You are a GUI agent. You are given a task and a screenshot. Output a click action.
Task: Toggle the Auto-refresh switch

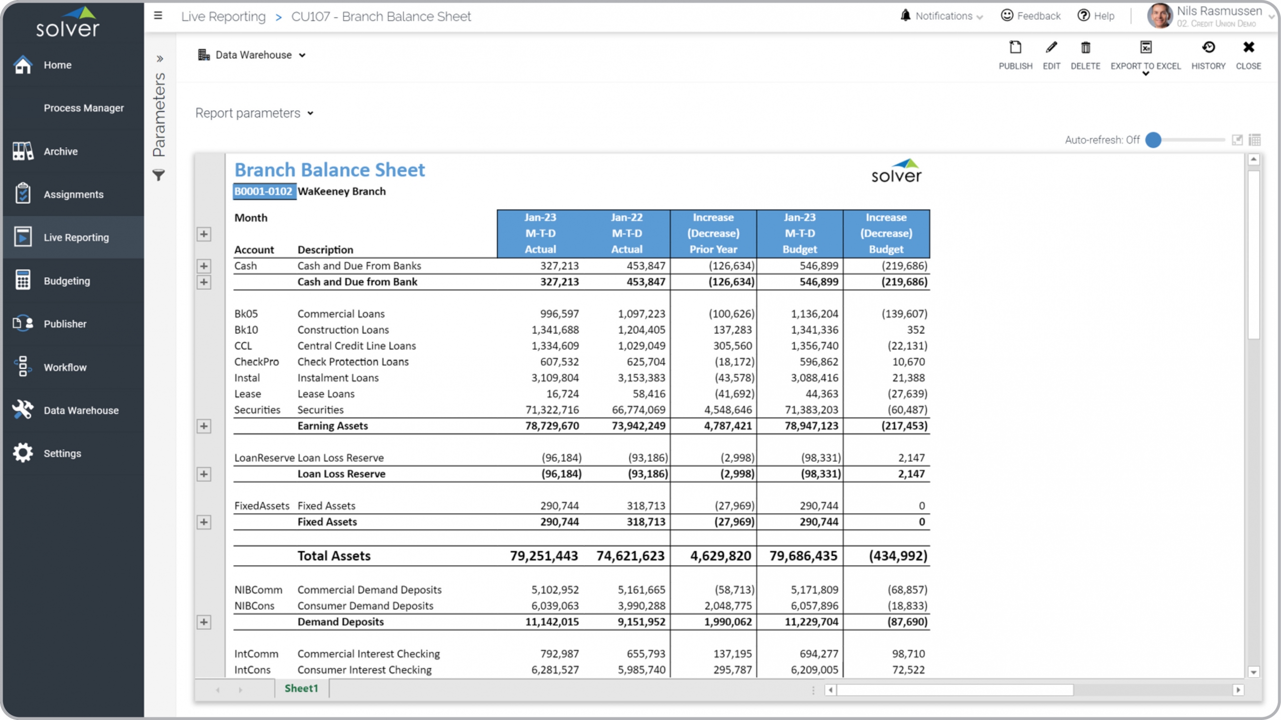click(x=1153, y=140)
